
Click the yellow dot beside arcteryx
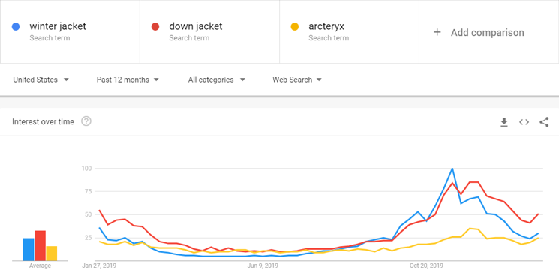295,26
